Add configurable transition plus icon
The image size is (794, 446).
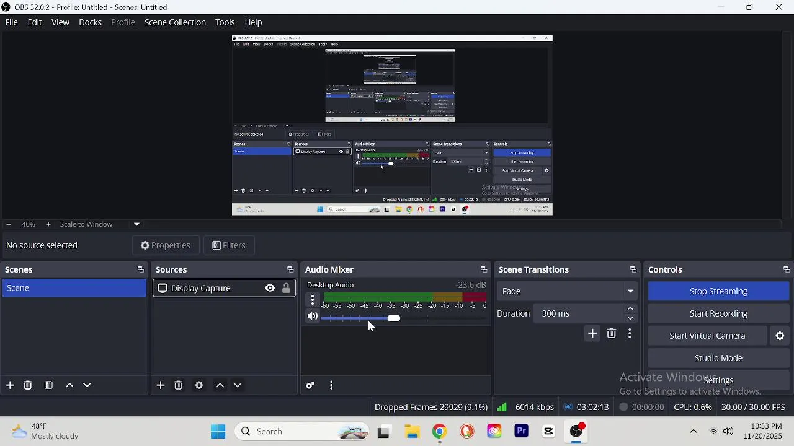tap(593, 334)
